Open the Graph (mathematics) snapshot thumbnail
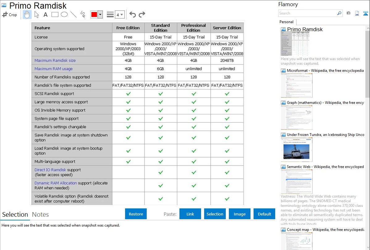 (296, 117)
